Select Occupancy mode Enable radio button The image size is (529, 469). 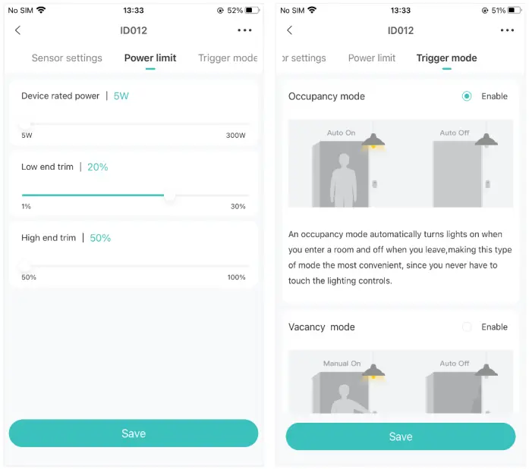467,96
